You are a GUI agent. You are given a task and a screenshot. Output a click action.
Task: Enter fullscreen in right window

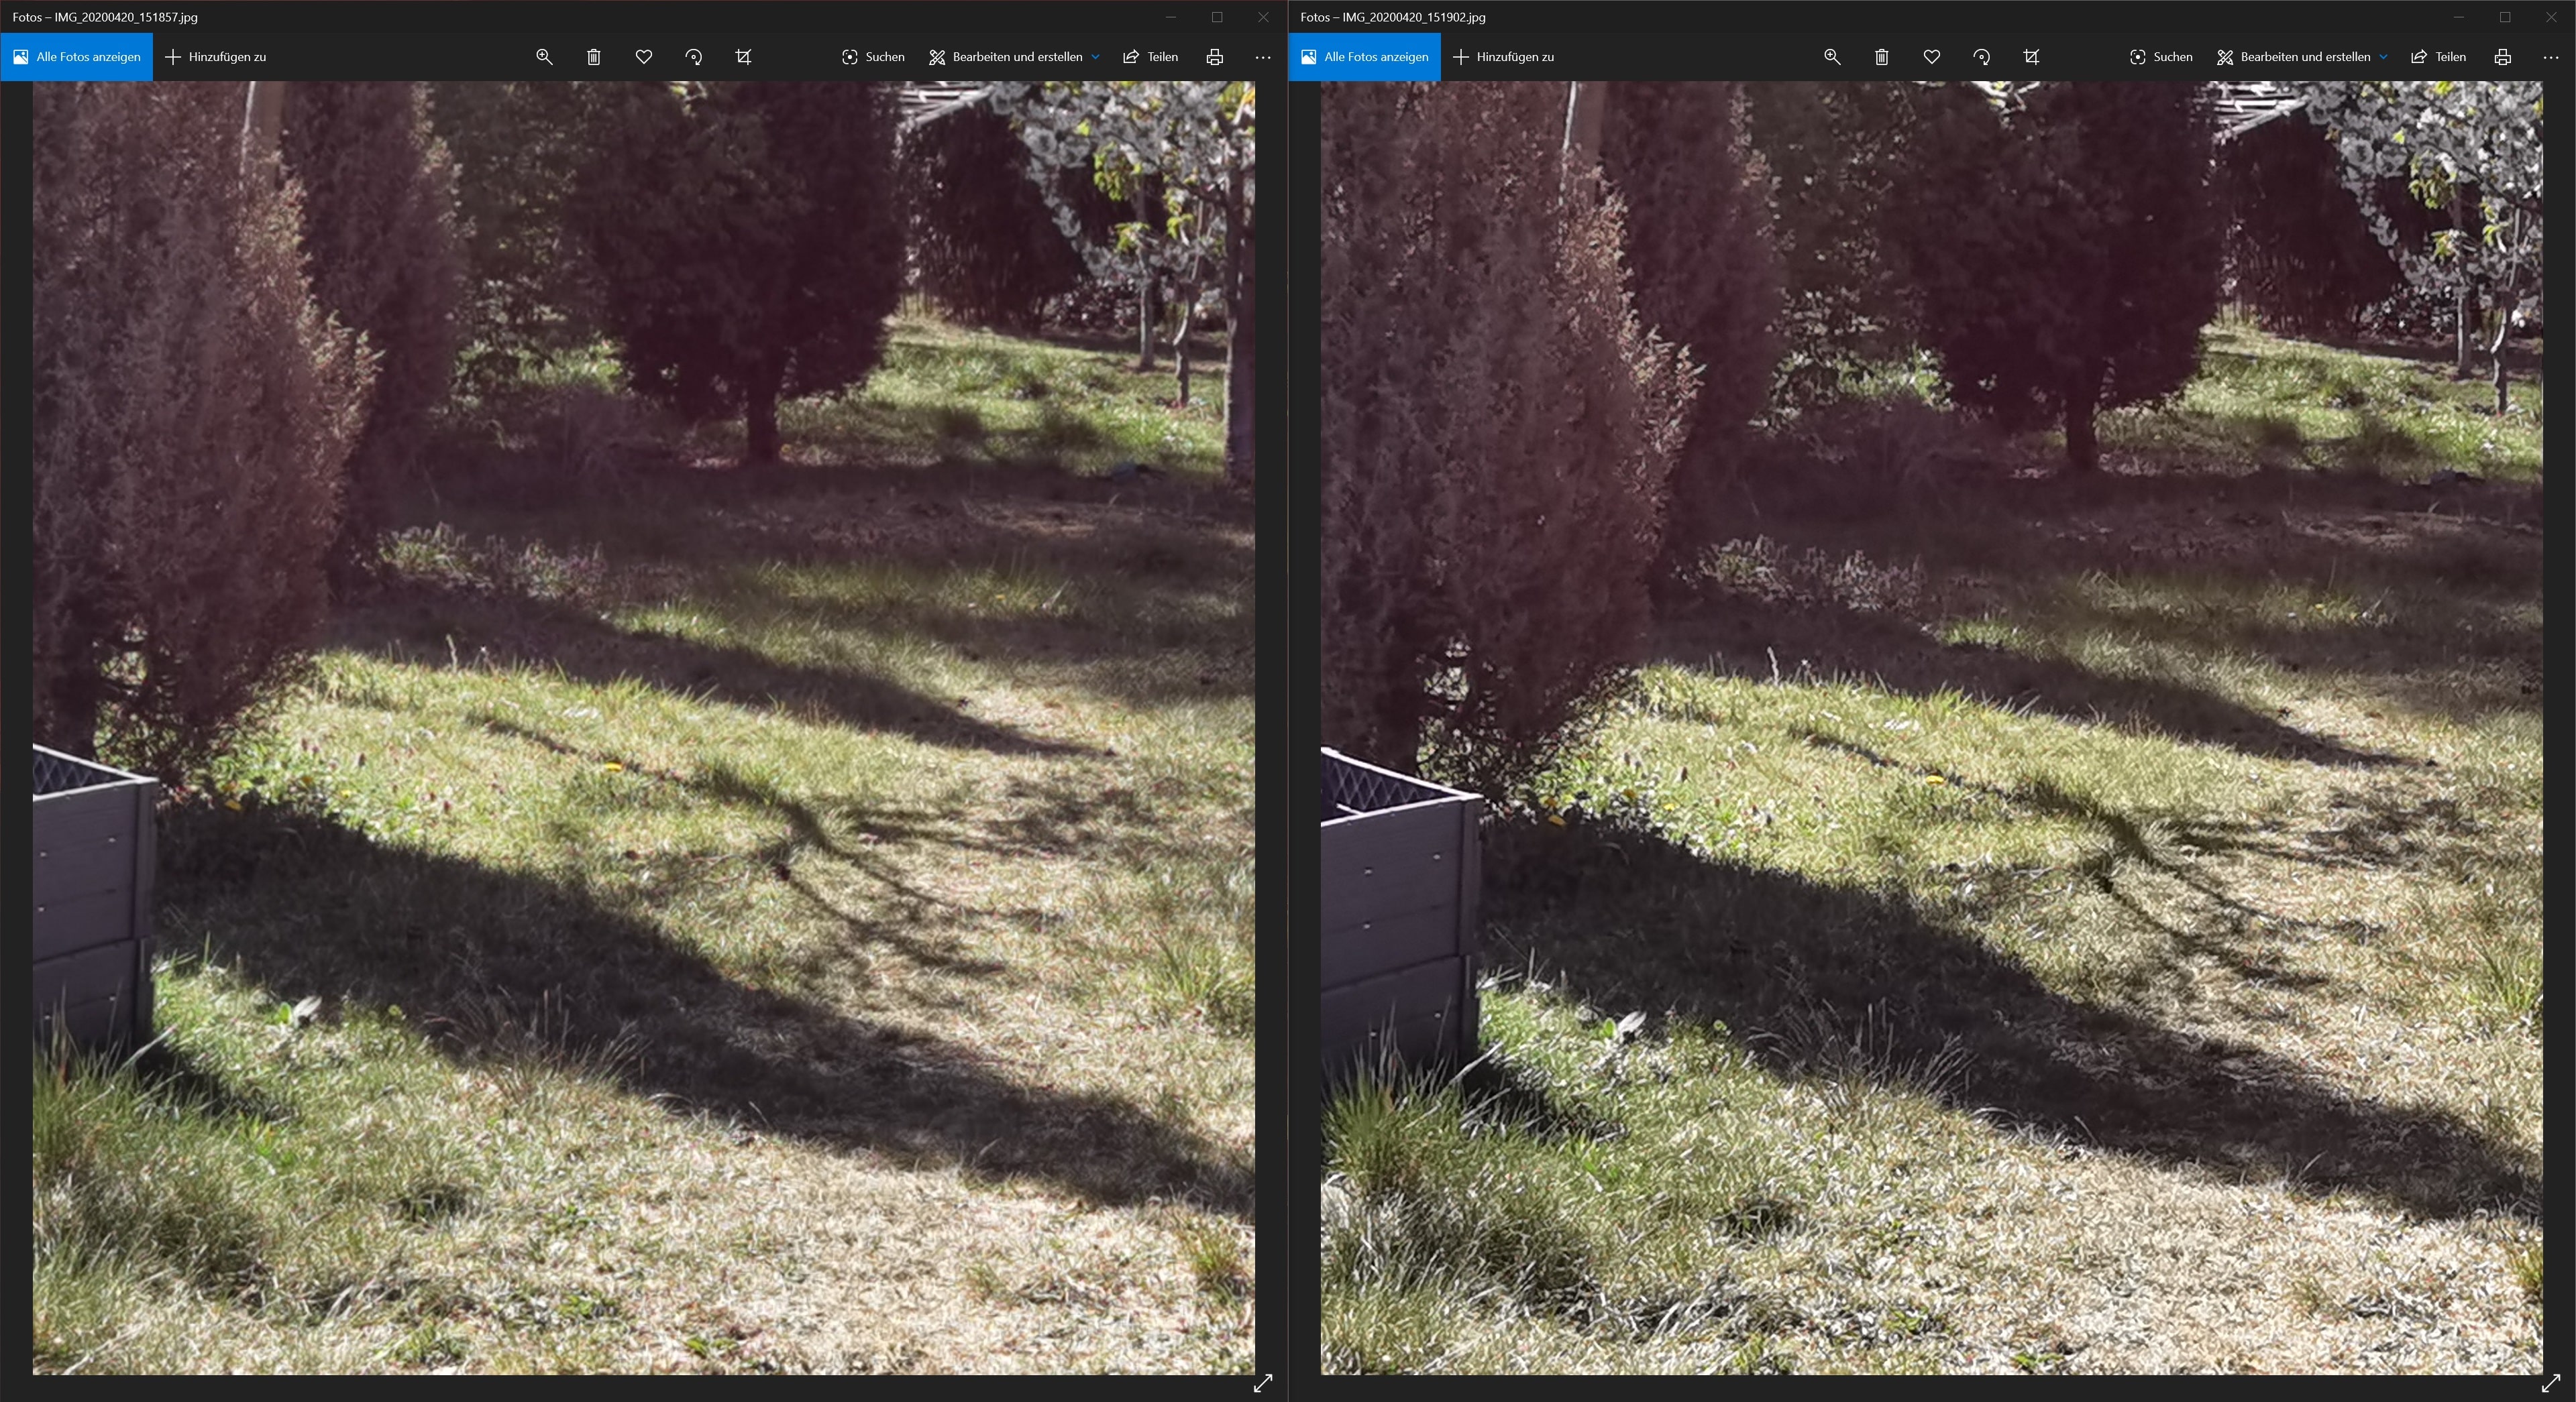click(x=2551, y=1383)
